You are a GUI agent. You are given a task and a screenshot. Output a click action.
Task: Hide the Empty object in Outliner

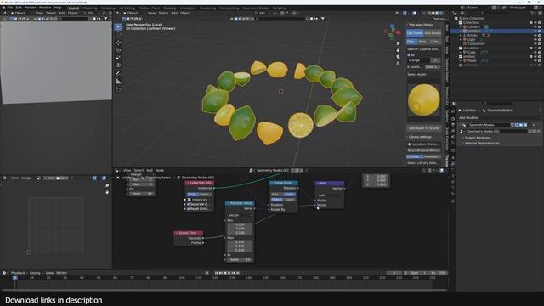click(535, 36)
